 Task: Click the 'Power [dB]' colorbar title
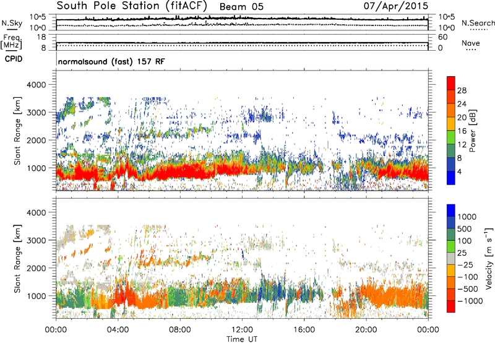pos(472,131)
